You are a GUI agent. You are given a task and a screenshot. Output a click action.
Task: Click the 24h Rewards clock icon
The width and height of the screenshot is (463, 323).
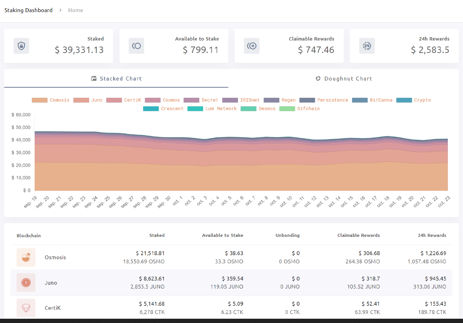tap(367, 46)
